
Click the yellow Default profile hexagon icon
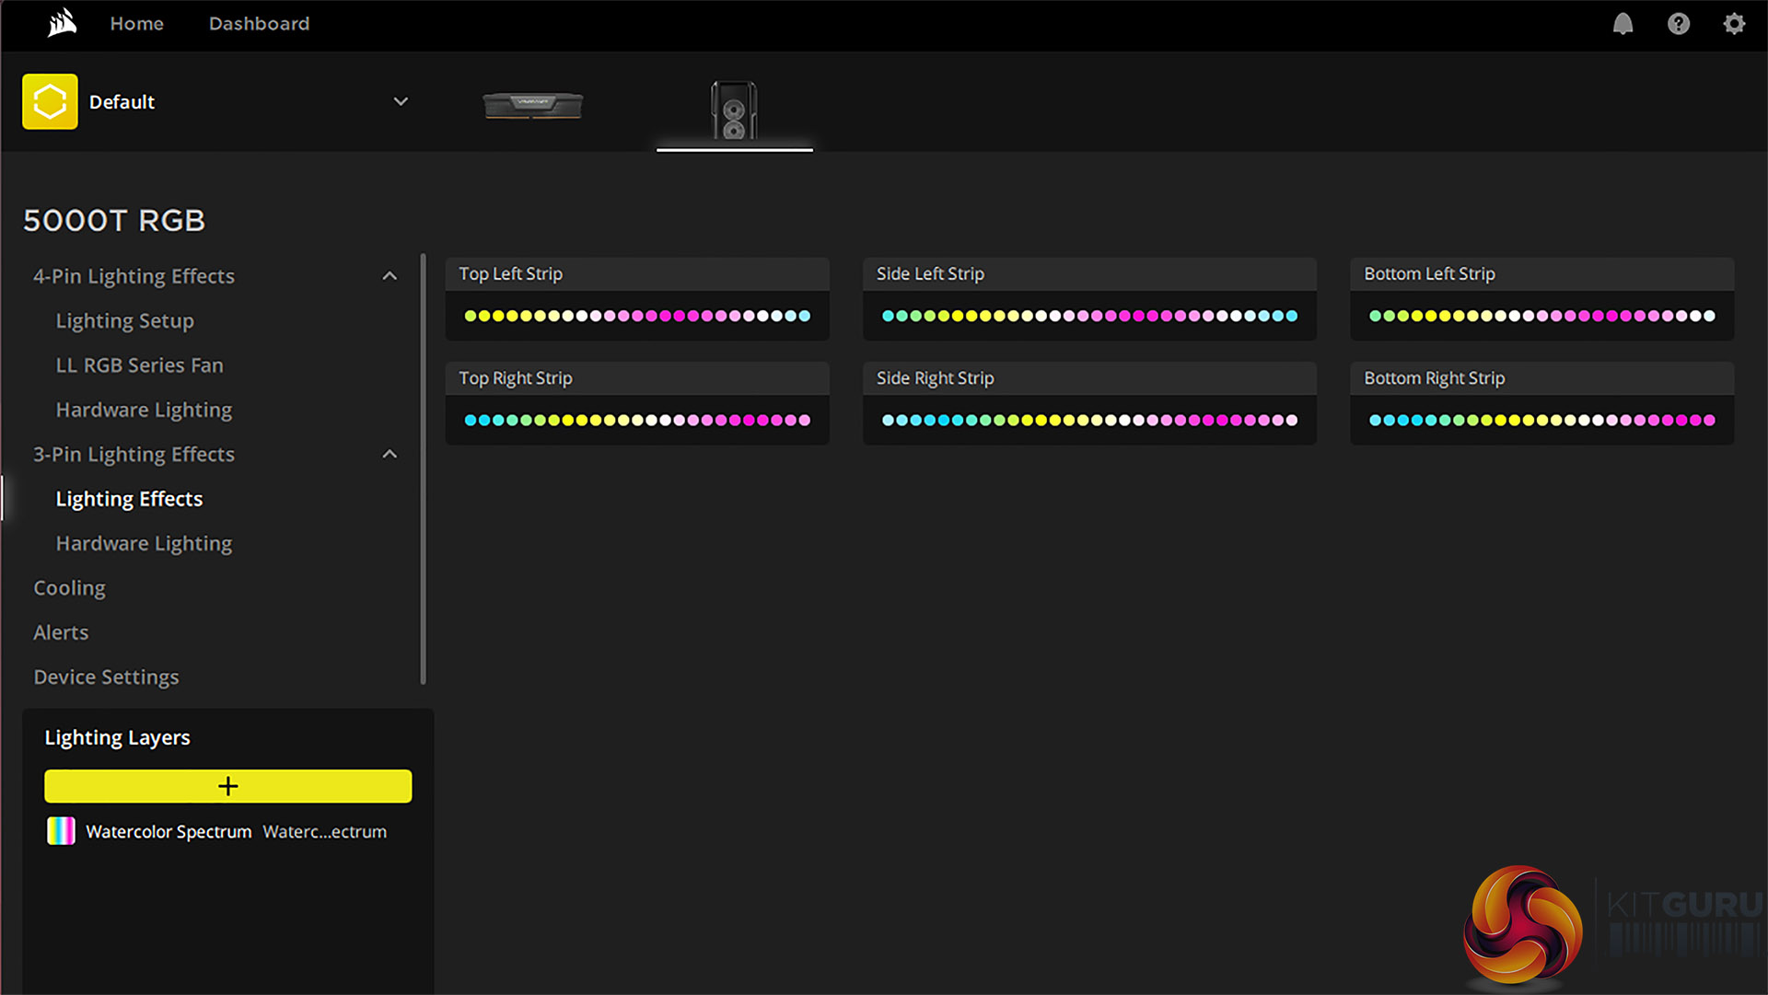pyautogui.click(x=50, y=101)
